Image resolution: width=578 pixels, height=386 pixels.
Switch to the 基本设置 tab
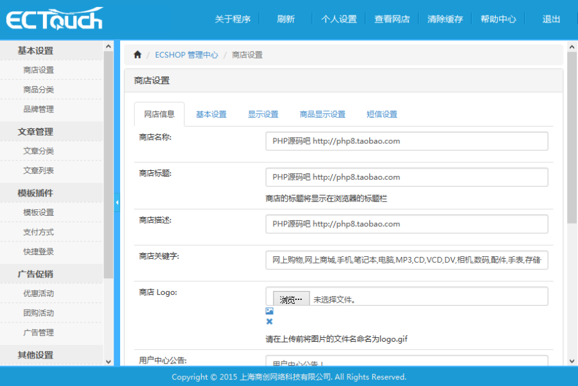coord(211,114)
